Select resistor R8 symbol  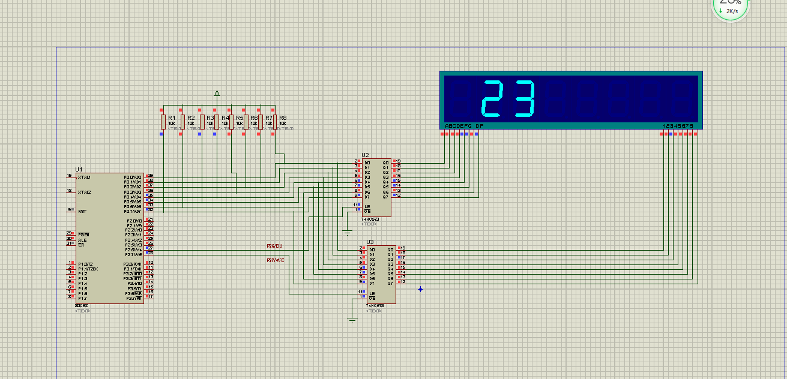tap(275, 122)
